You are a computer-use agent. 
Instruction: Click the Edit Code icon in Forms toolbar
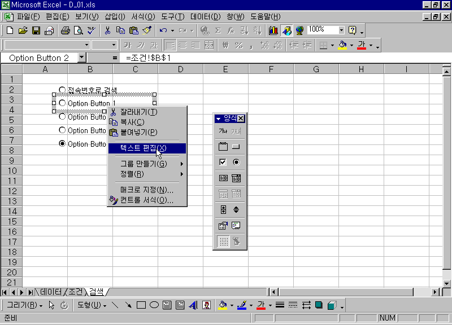236,225
